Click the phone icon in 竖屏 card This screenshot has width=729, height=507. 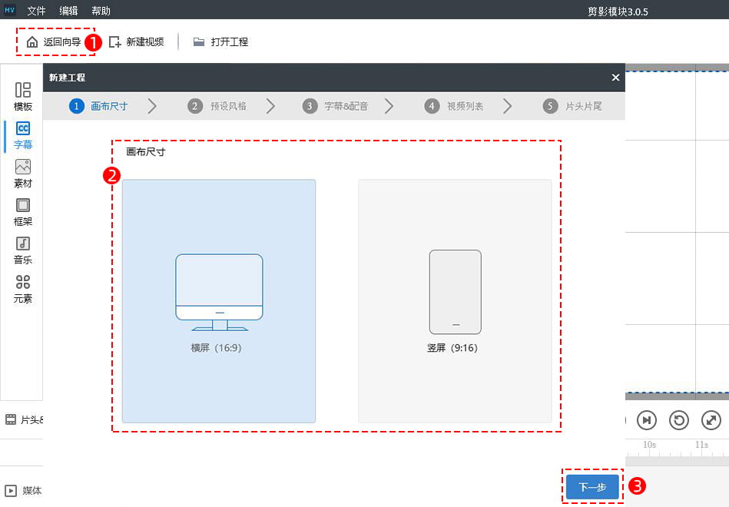pos(456,292)
